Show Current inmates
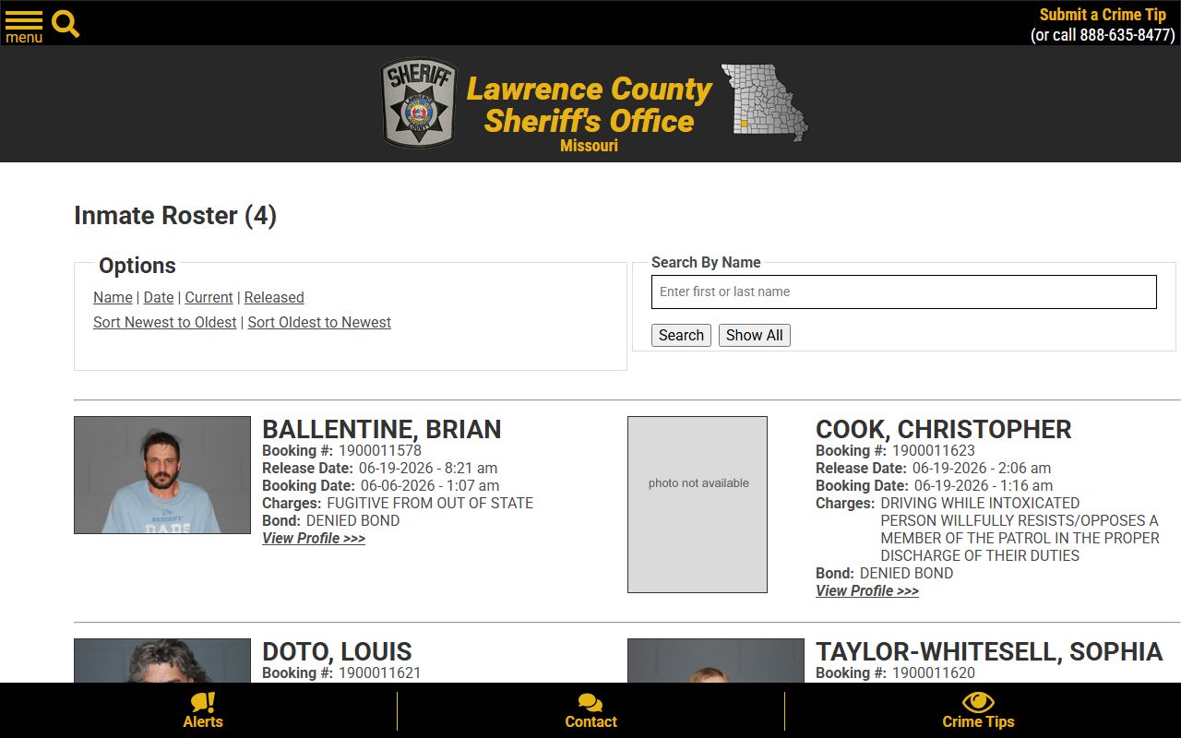The image size is (1181, 738). pyautogui.click(x=209, y=297)
